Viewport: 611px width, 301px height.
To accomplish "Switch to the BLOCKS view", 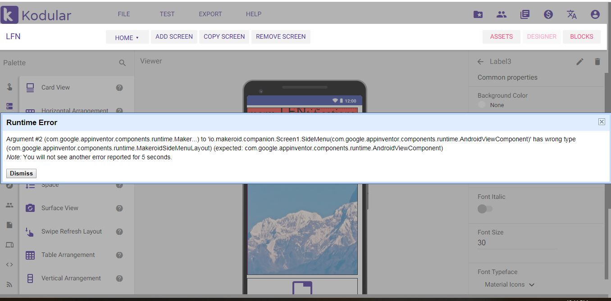I will (581, 37).
